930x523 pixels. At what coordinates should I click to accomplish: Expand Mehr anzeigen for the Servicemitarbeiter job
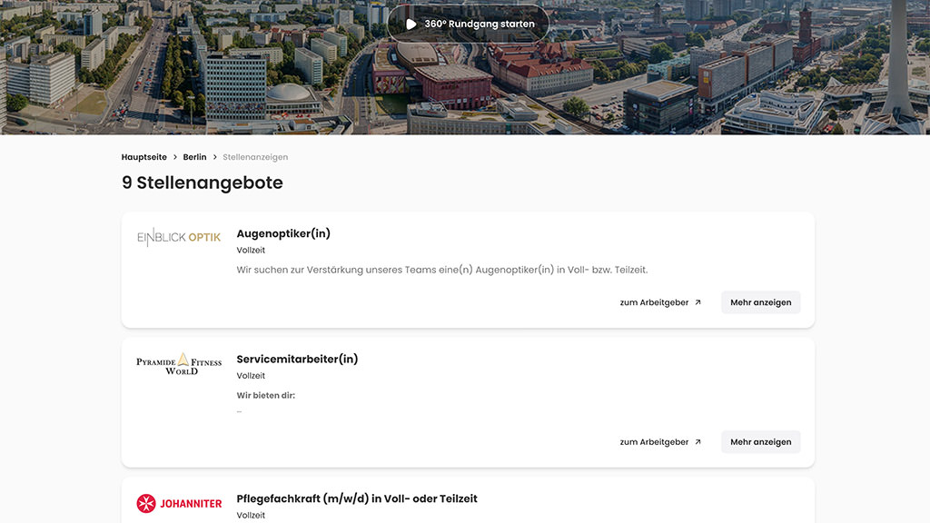click(x=760, y=442)
